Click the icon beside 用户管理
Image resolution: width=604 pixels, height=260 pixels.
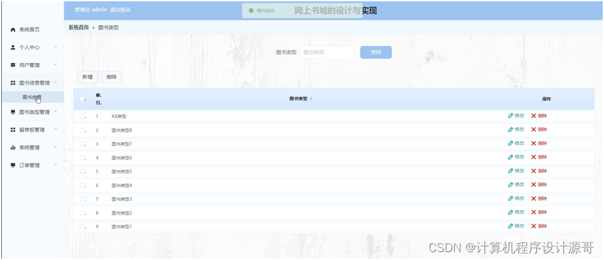click(12, 65)
